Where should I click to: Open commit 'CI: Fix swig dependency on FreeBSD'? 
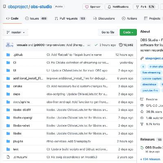(72, 157)
